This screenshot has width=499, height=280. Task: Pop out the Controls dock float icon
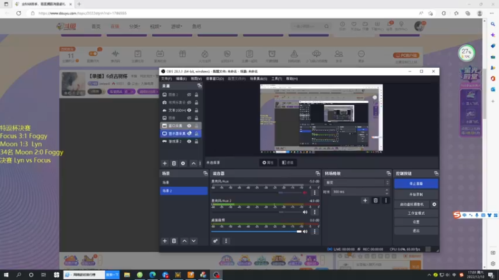click(x=436, y=174)
